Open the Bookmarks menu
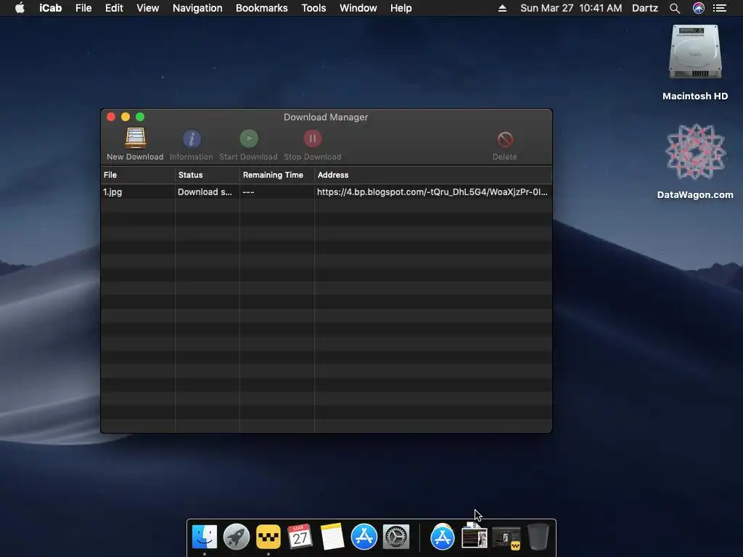Screen dimensions: 743x557 pos(261,8)
